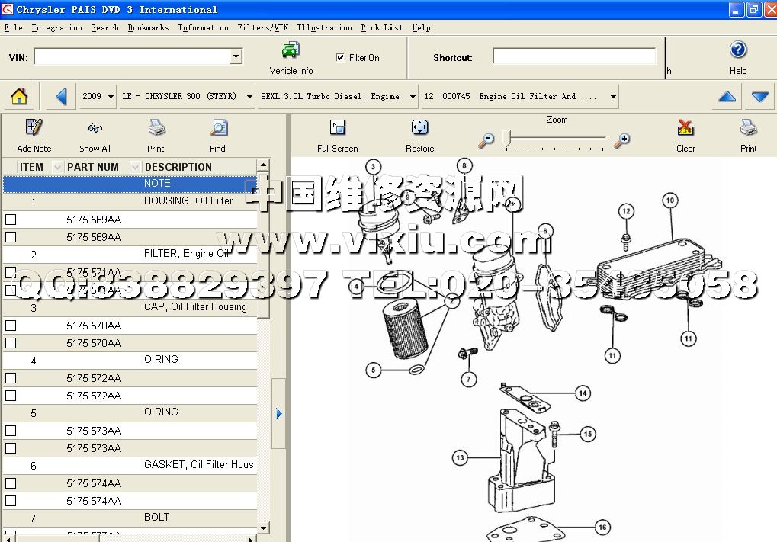
Task: Open the Bookmarks menu
Action: pos(147,27)
